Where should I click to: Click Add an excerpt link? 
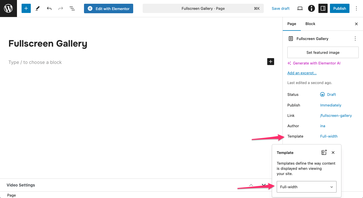point(302,73)
